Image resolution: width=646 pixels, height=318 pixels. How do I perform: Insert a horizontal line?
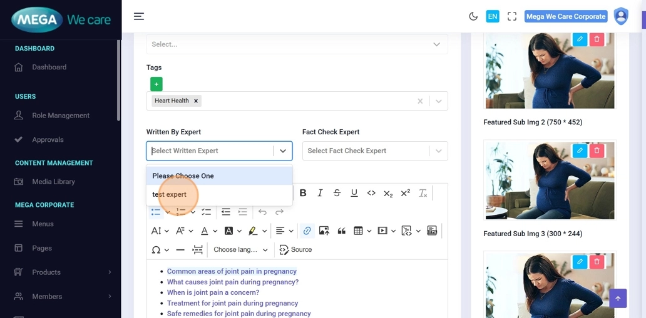tap(180, 249)
